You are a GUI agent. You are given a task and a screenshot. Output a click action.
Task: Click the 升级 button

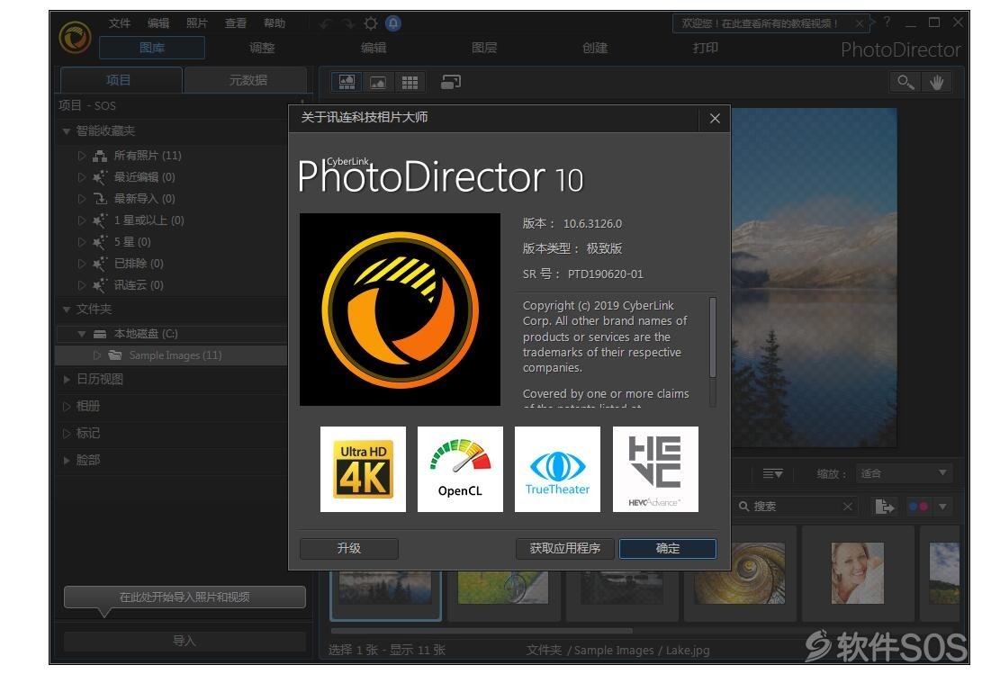point(349,549)
